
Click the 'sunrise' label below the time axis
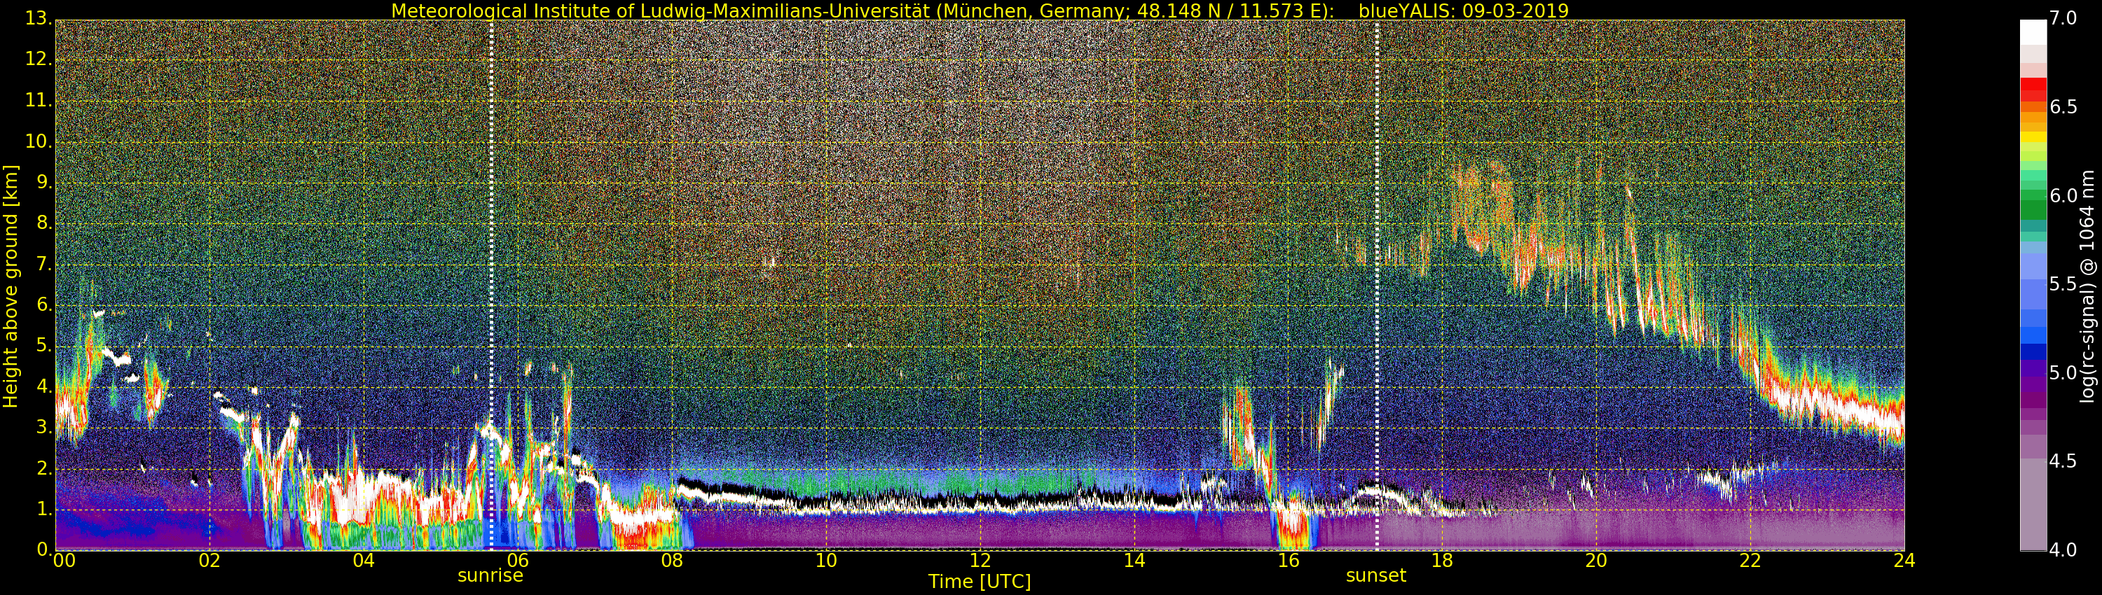pyautogui.click(x=490, y=575)
